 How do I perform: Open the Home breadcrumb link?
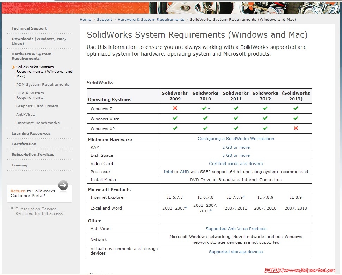coord(85,20)
